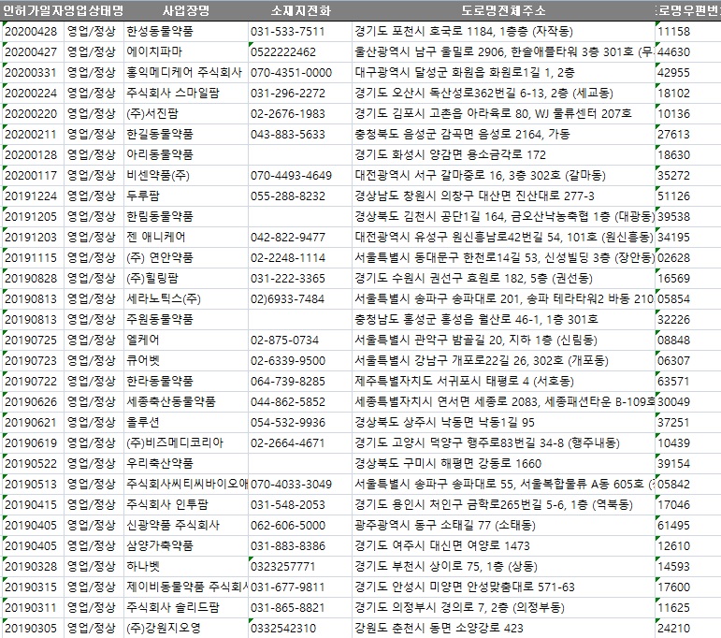Click address 경상북도 구미시 해평면 강동로 1660
Screen dimensions: 721x638
point(503,464)
